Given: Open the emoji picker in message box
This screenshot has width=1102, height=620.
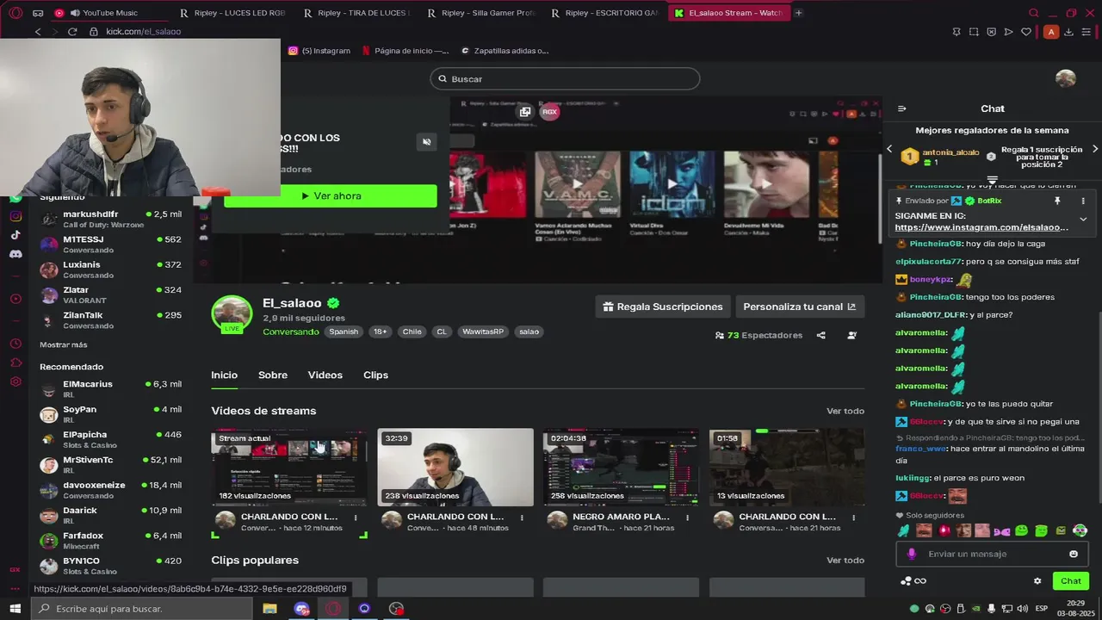Looking at the screenshot, I should tap(1073, 554).
